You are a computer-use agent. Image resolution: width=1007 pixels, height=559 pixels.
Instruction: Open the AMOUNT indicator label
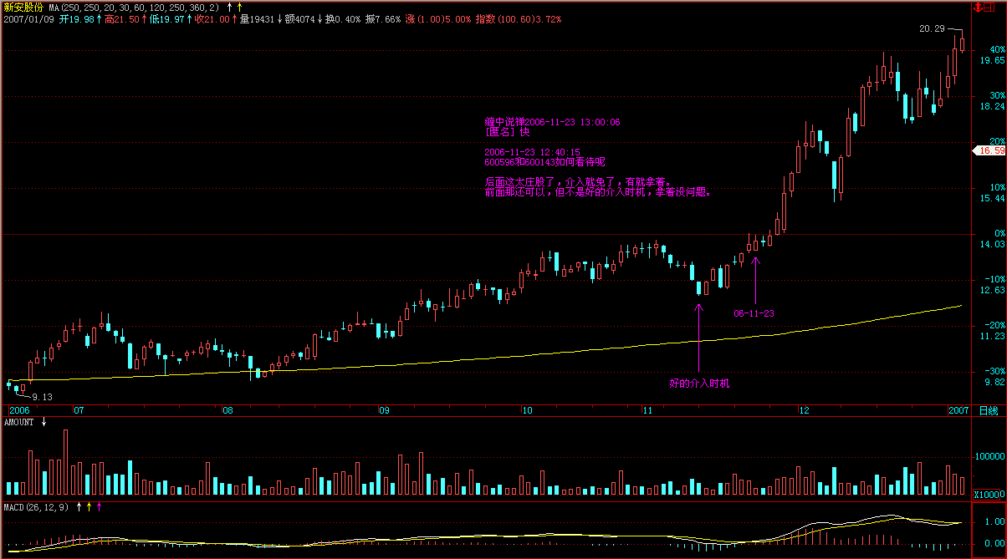tap(19, 422)
